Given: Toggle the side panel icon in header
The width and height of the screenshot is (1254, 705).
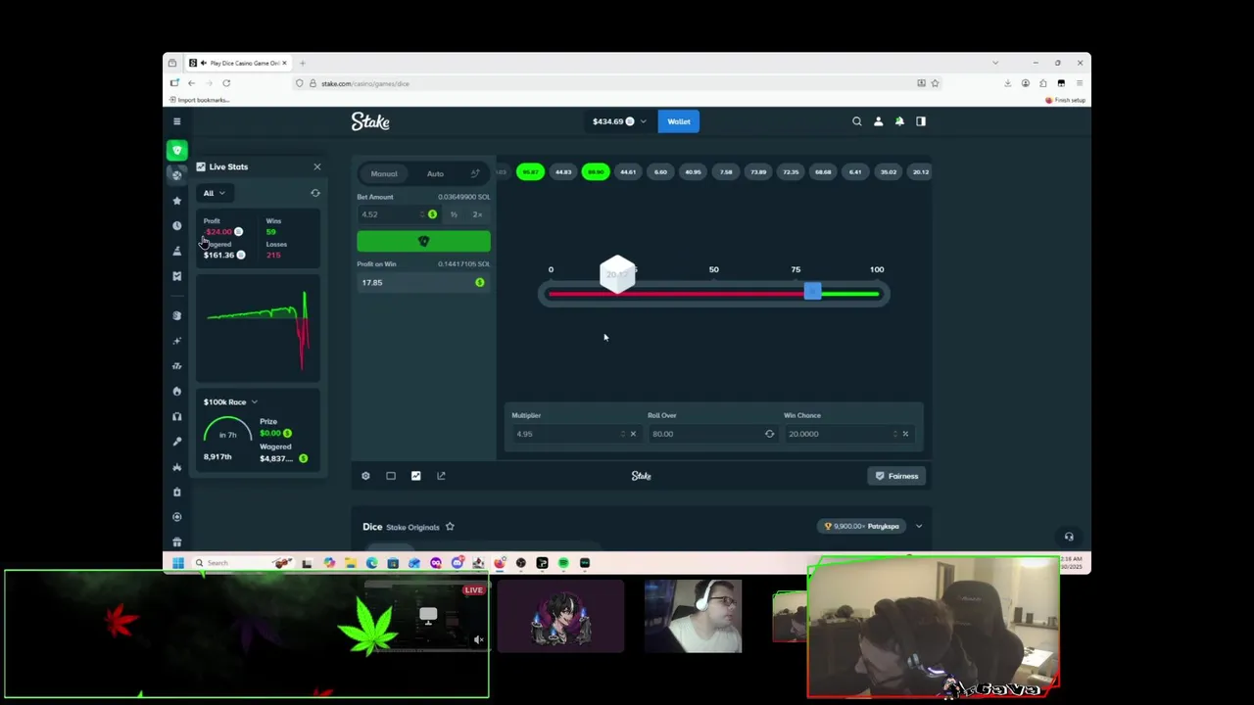Looking at the screenshot, I should tap(921, 121).
